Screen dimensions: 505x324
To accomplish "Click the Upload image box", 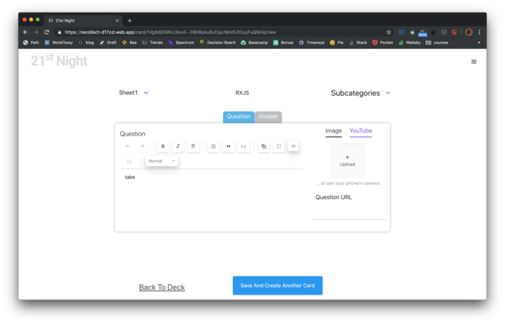I will 347,160.
